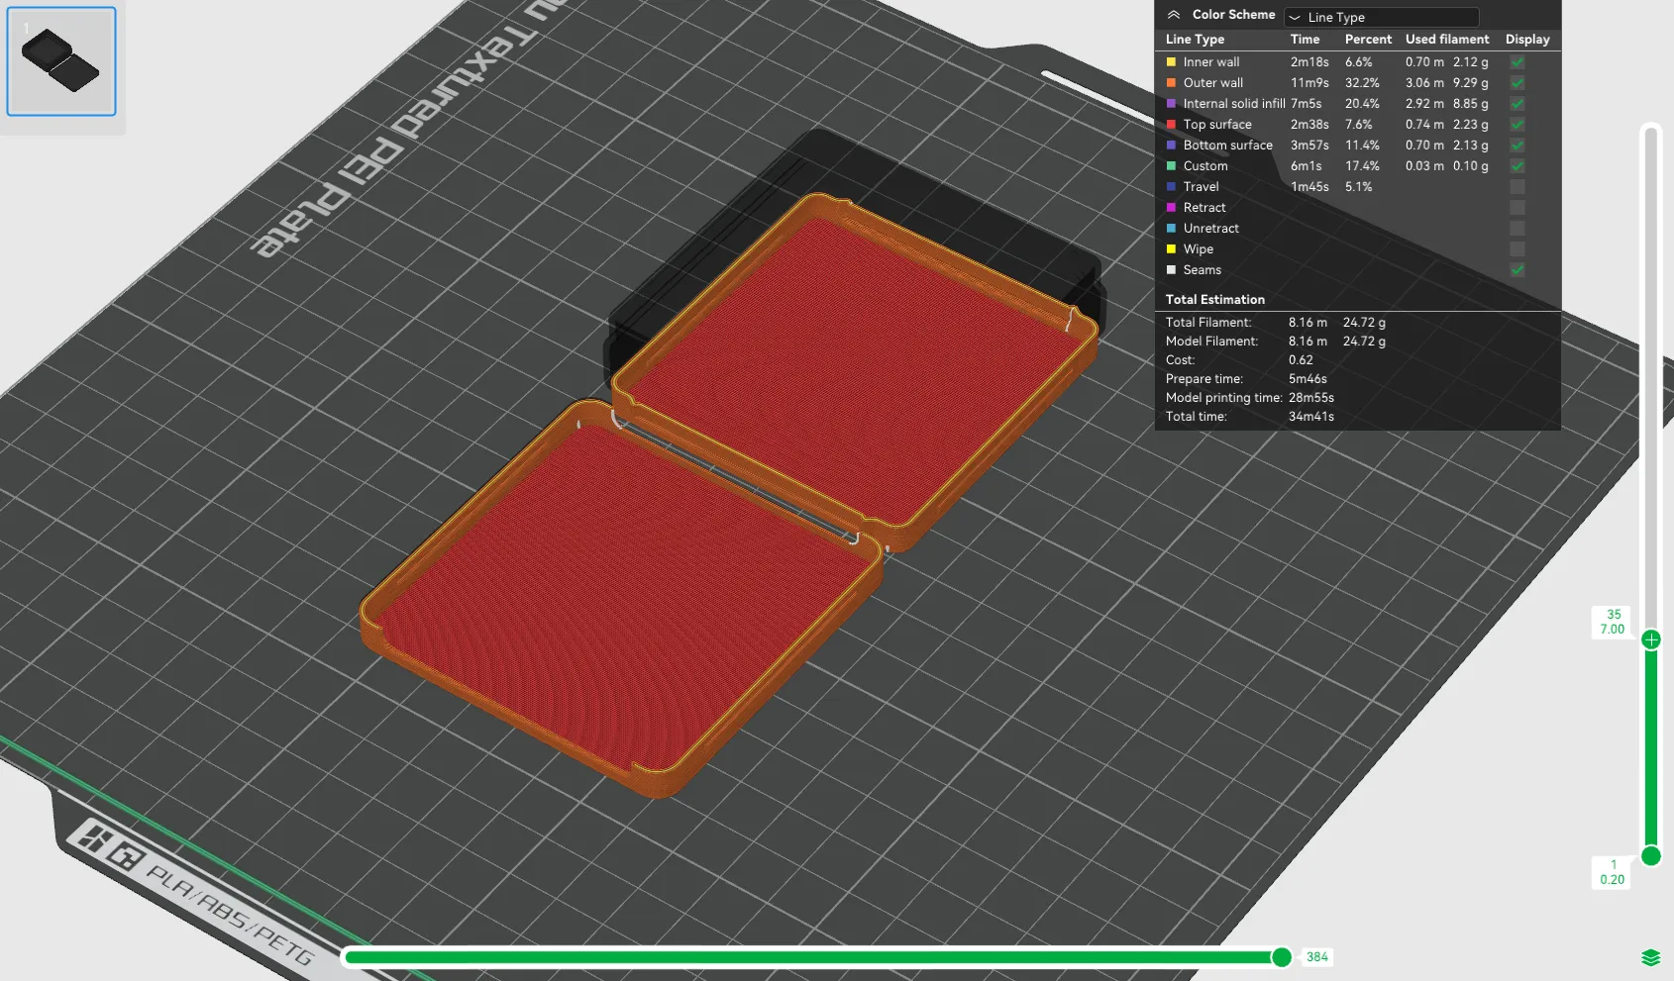1674x981 pixels.
Task: Select the plate 1 thumbnail
Action: coord(61,61)
